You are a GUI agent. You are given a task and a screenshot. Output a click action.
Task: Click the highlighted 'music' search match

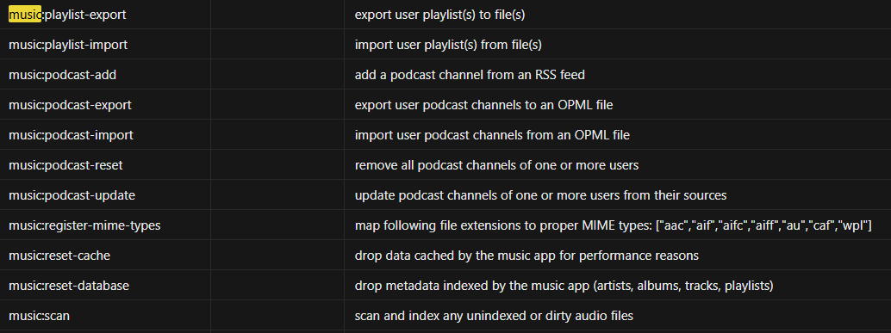(25, 15)
